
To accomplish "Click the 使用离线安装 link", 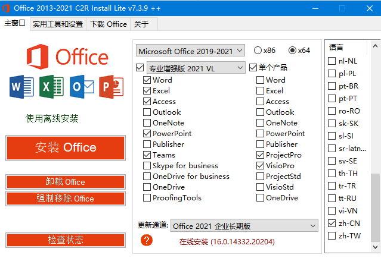I will [52, 118].
